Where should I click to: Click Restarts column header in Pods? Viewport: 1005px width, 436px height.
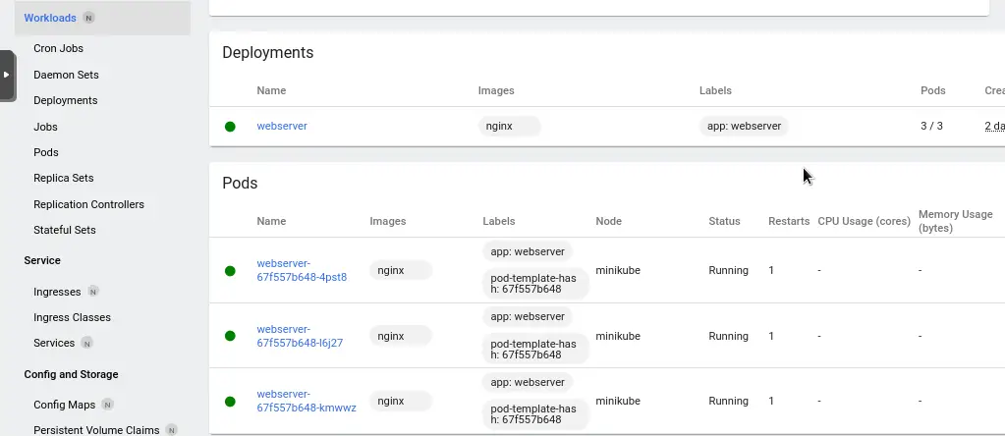789,222
